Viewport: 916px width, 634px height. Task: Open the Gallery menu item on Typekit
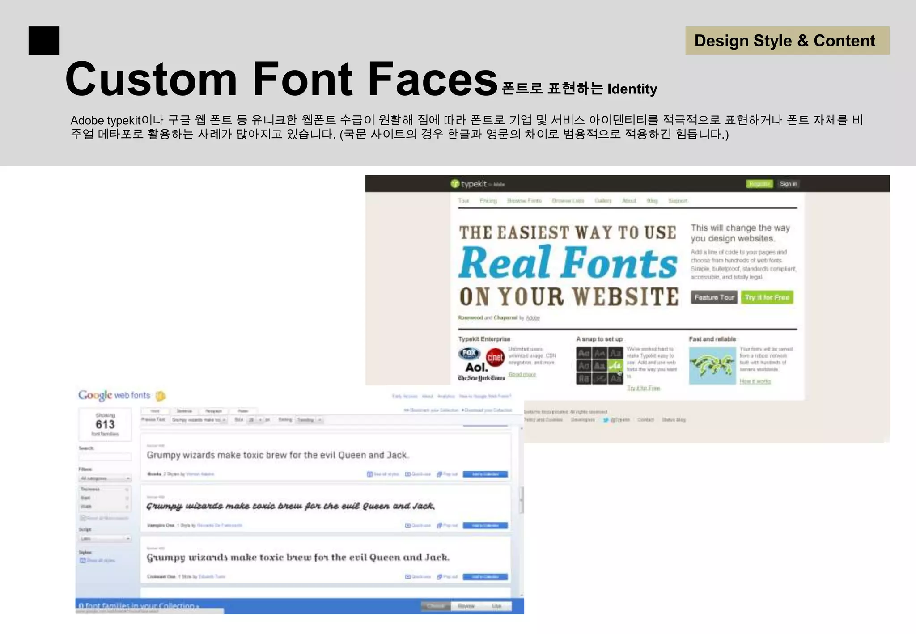click(x=603, y=201)
